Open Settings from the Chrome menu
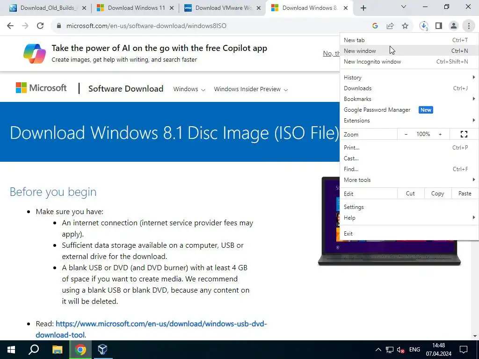The height and width of the screenshot is (359, 479). tap(409, 207)
